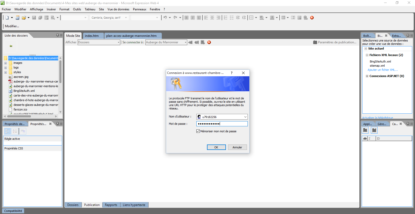Screen dimensions: 415x214
Task: Click the Undo arrow icon
Action: (x=165, y=18)
